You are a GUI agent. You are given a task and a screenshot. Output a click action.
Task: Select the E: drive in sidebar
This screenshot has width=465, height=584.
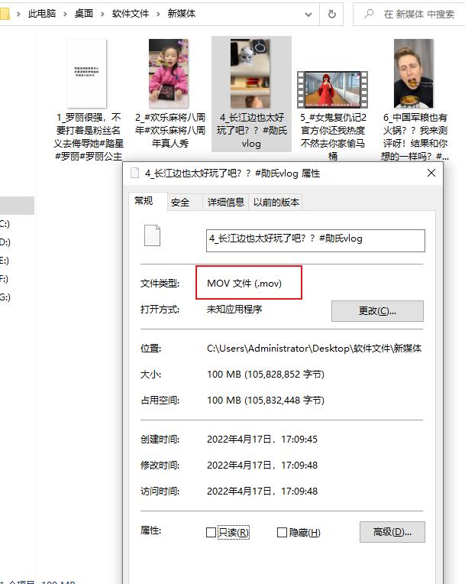pyautogui.click(x=4, y=261)
